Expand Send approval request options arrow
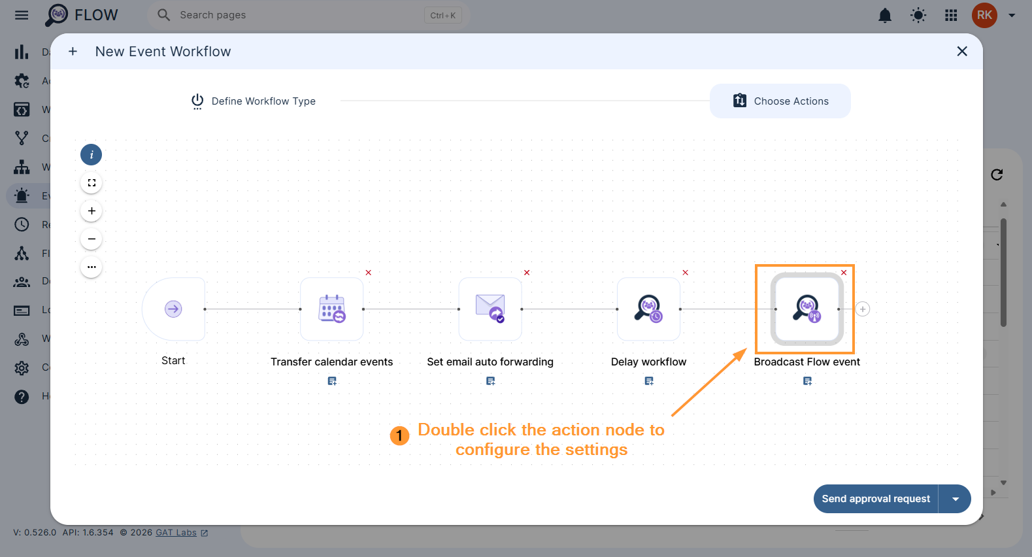 point(956,499)
